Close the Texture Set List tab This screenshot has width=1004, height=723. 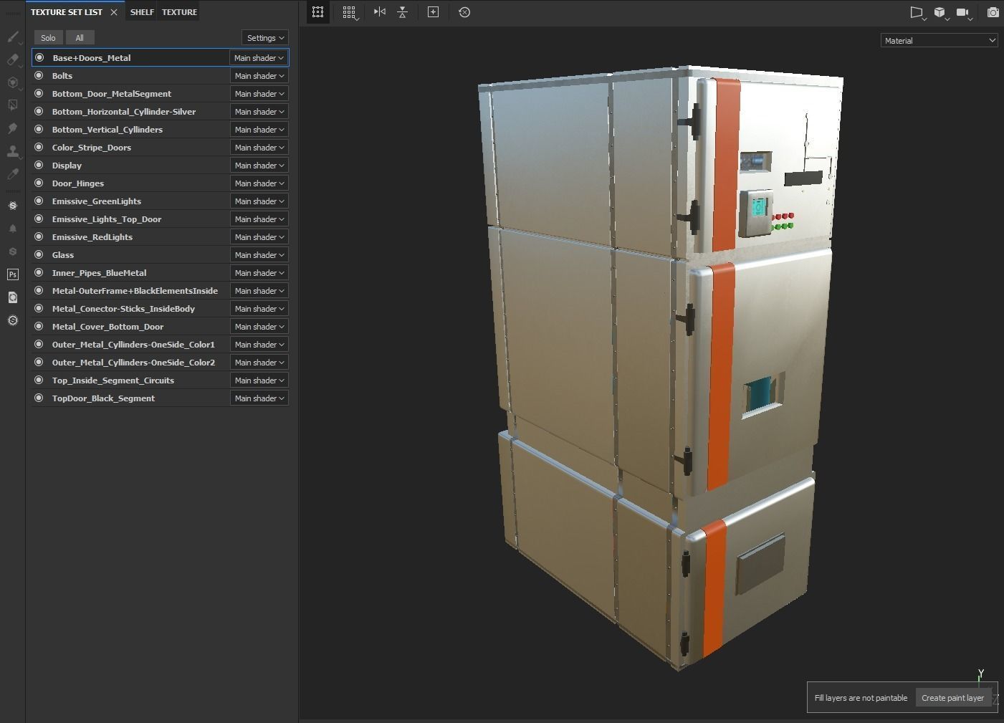pyautogui.click(x=114, y=12)
